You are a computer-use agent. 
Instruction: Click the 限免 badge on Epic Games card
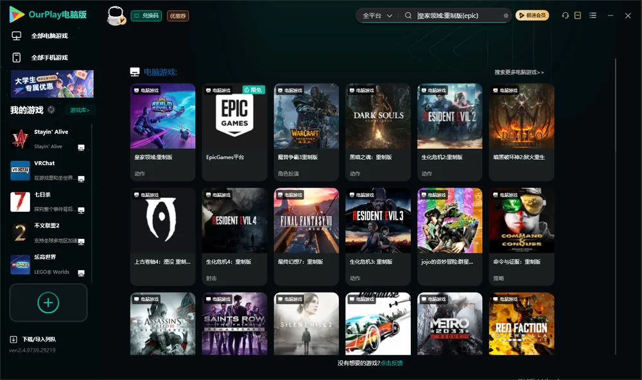coord(254,90)
